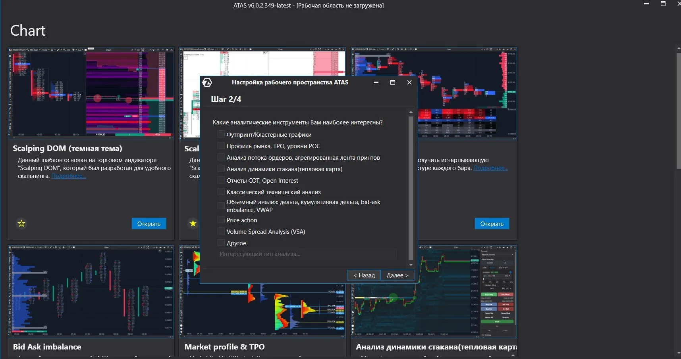The height and width of the screenshot is (359, 681).
Task: Check the Другое option
Action: pos(221,243)
